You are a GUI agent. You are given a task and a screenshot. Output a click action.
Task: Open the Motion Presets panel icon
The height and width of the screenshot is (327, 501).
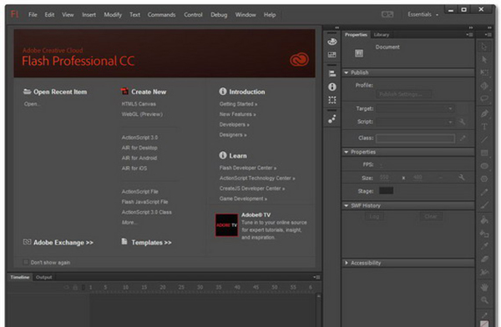(x=332, y=119)
